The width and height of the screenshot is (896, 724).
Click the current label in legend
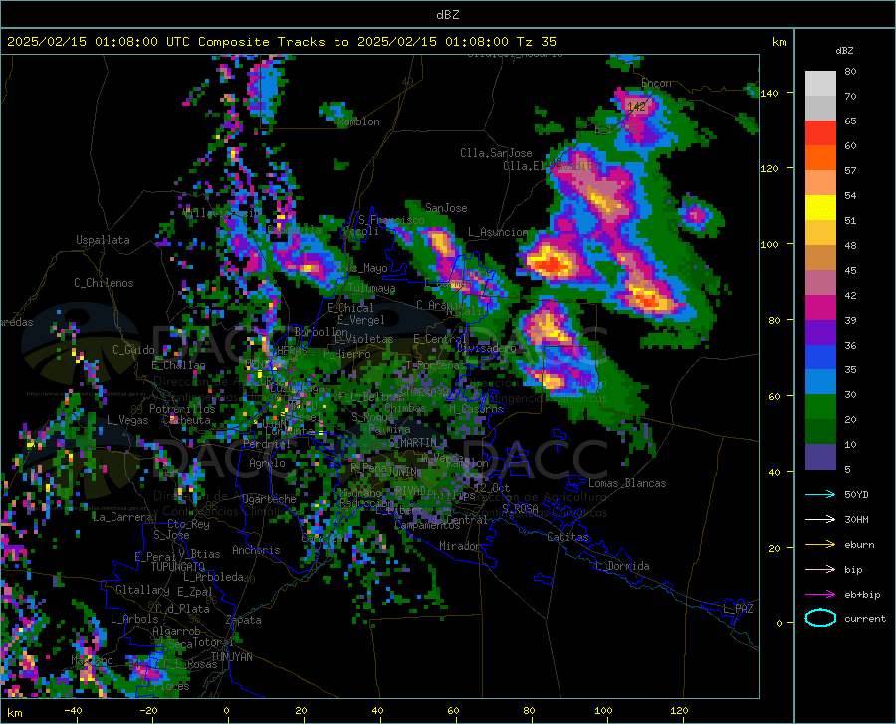tap(864, 618)
